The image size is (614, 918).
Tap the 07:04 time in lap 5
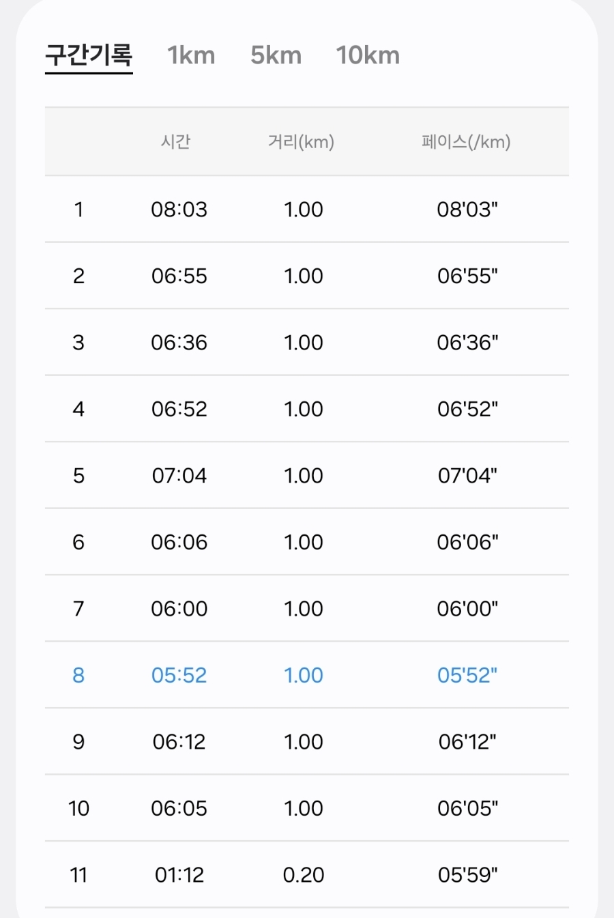click(179, 475)
